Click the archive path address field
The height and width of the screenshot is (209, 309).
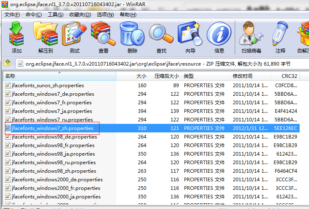click(162, 64)
